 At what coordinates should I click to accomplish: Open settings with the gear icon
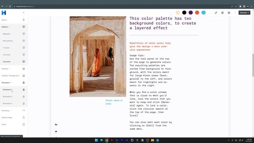pos(229,13)
